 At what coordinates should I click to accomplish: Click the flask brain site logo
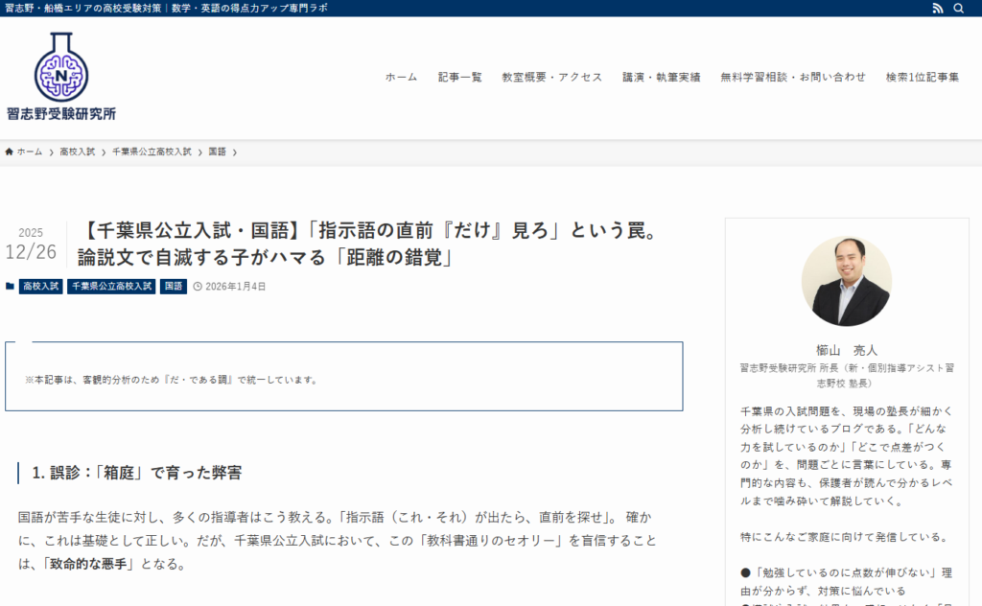[61, 67]
